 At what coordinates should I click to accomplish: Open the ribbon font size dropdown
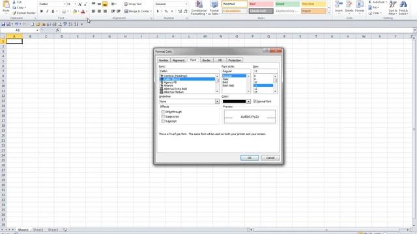click(x=76, y=5)
